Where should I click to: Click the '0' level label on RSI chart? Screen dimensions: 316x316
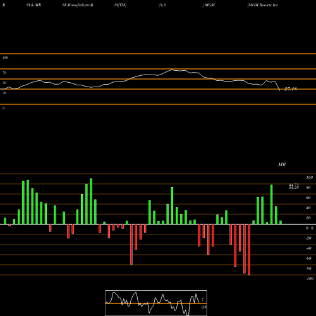tap(3, 108)
